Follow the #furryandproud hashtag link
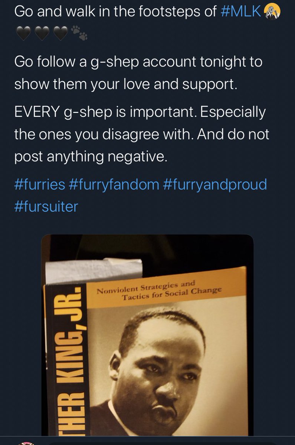Screen dimensions: 295x445 click(x=215, y=184)
